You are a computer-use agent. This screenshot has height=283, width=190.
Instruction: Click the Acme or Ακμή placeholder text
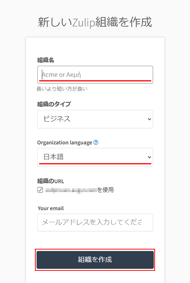pos(61,75)
